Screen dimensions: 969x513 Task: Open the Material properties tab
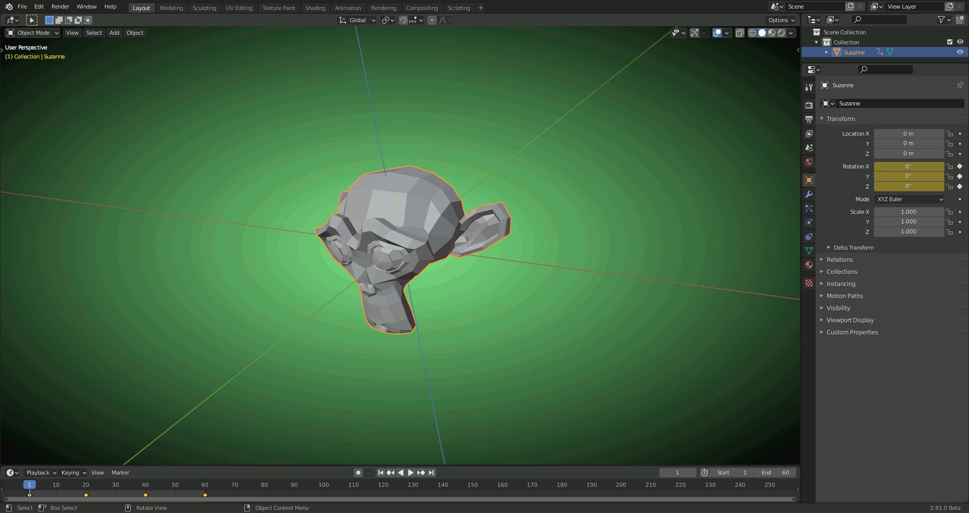pyautogui.click(x=809, y=265)
